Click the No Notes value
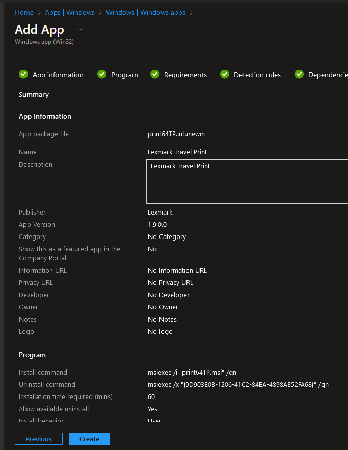 click(x=162, y=320)
